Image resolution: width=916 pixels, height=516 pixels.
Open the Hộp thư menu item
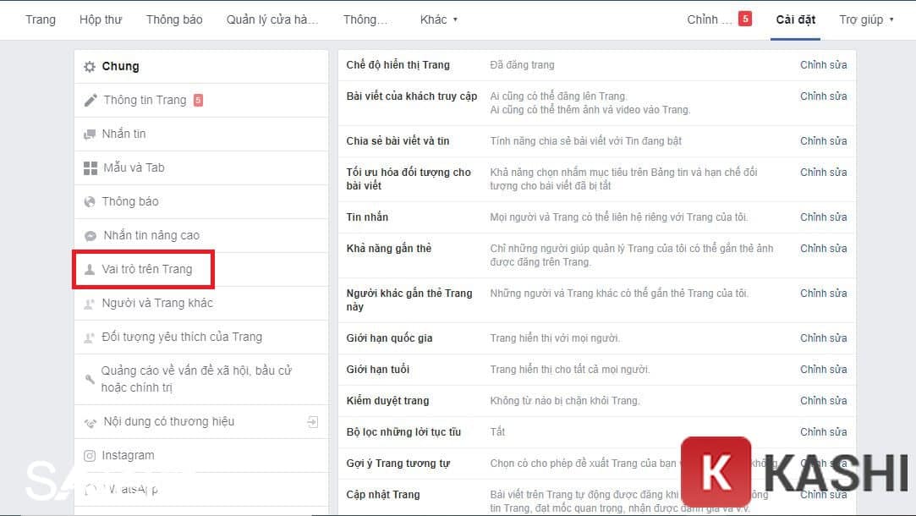[x=101, y=19]
